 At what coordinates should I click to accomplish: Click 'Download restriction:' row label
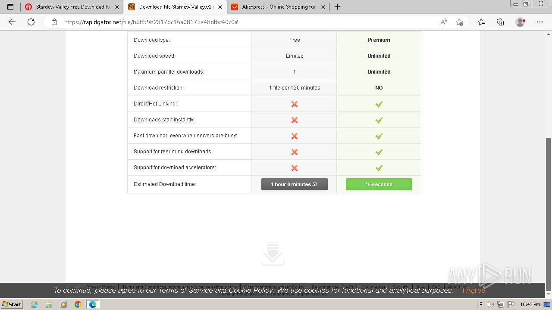(x=159, y=88)
